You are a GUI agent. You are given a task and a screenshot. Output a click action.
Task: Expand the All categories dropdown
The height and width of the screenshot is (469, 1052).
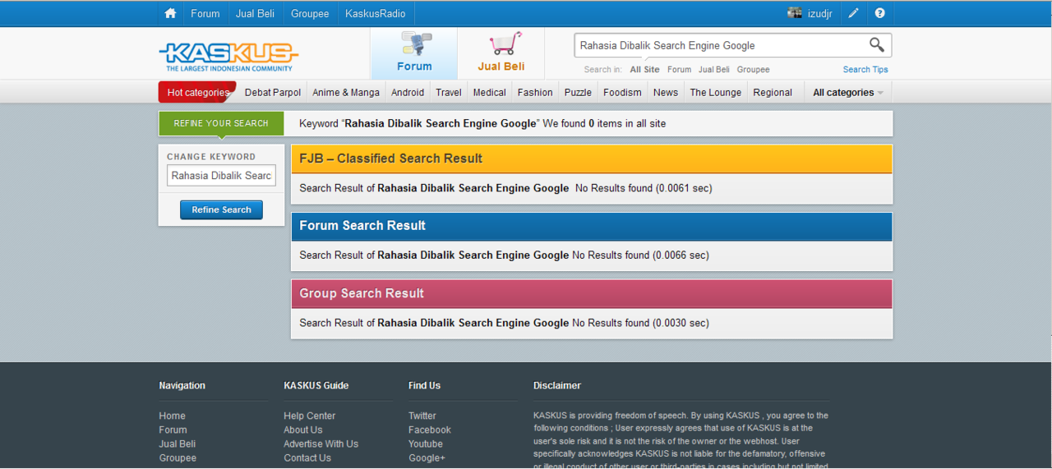click(848, 93)
